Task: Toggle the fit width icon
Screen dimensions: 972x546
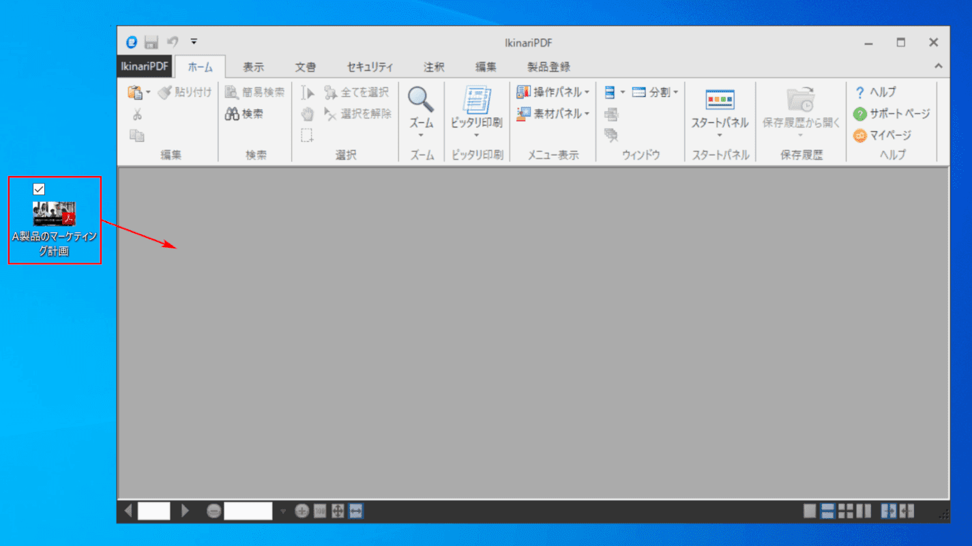Action: pyautogui.click(x=355, y=511)
